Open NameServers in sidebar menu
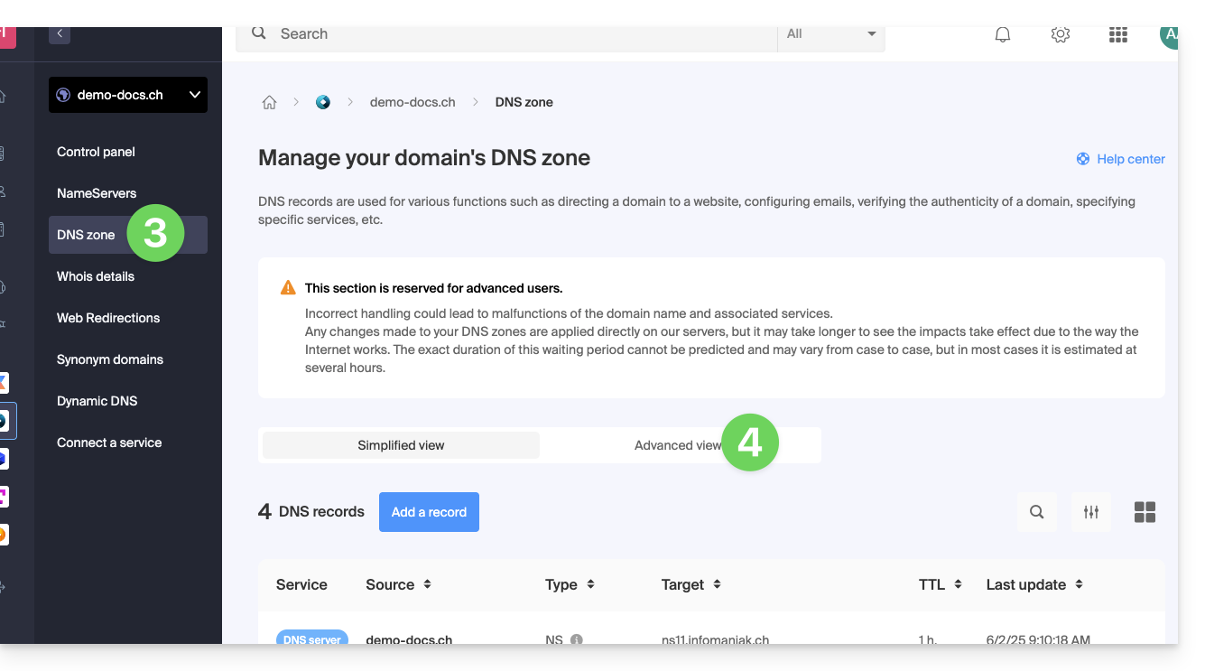This screenshot has width=1205, height=671. 97,193
